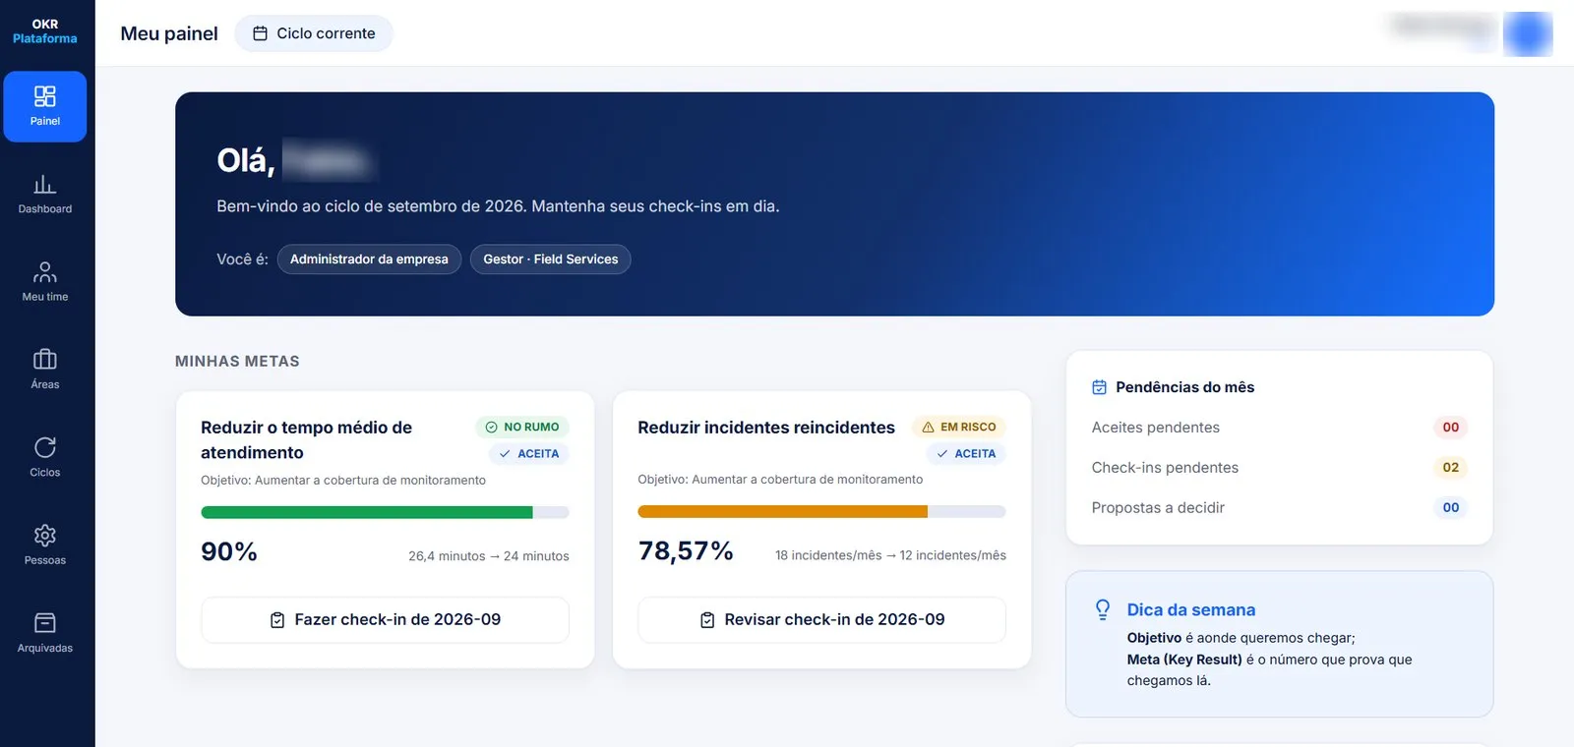This screenshot has height=747, width=1574.
Task: Open Pessoas gear icon in sidebar
Action: 44,535
